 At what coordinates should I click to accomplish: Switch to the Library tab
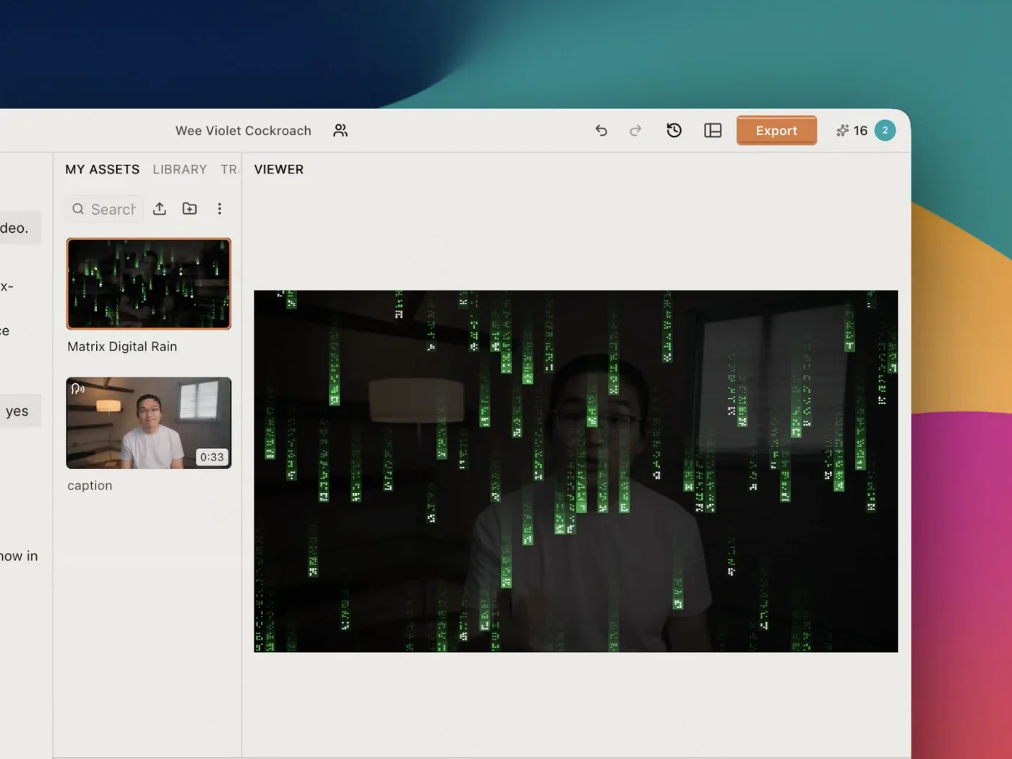click(x=180, y=169)
